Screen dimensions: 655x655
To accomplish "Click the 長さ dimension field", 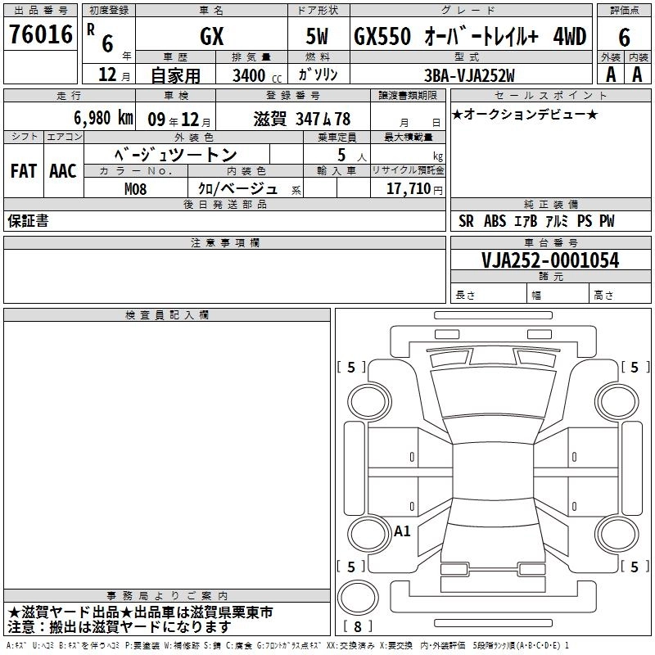I will tap(489, 293).
